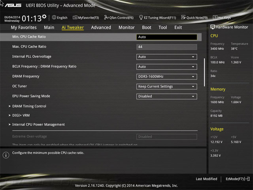Screen dimensions: 253x190
Task: Click the CPU ratio value 34x
Action: (x=213, y=76)
